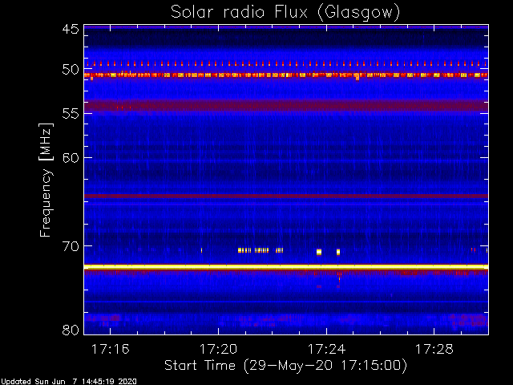Image resolution: width=513 pixels, height=385 pixels.
Task: Click the 'Updated Sun Jun 7 14:45:19 2020' timestamp
Action: [x=68, y=382]
